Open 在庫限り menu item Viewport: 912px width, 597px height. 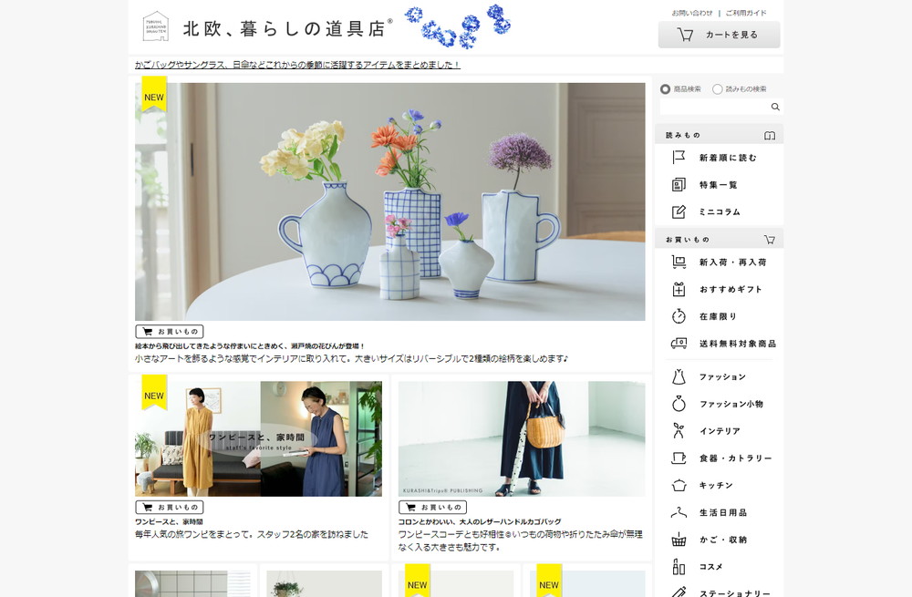tap(719, 317)
